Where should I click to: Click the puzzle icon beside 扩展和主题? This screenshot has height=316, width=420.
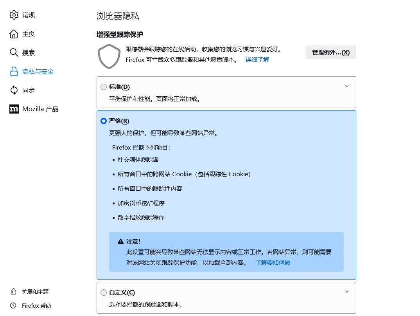click(x=13, y=292)
